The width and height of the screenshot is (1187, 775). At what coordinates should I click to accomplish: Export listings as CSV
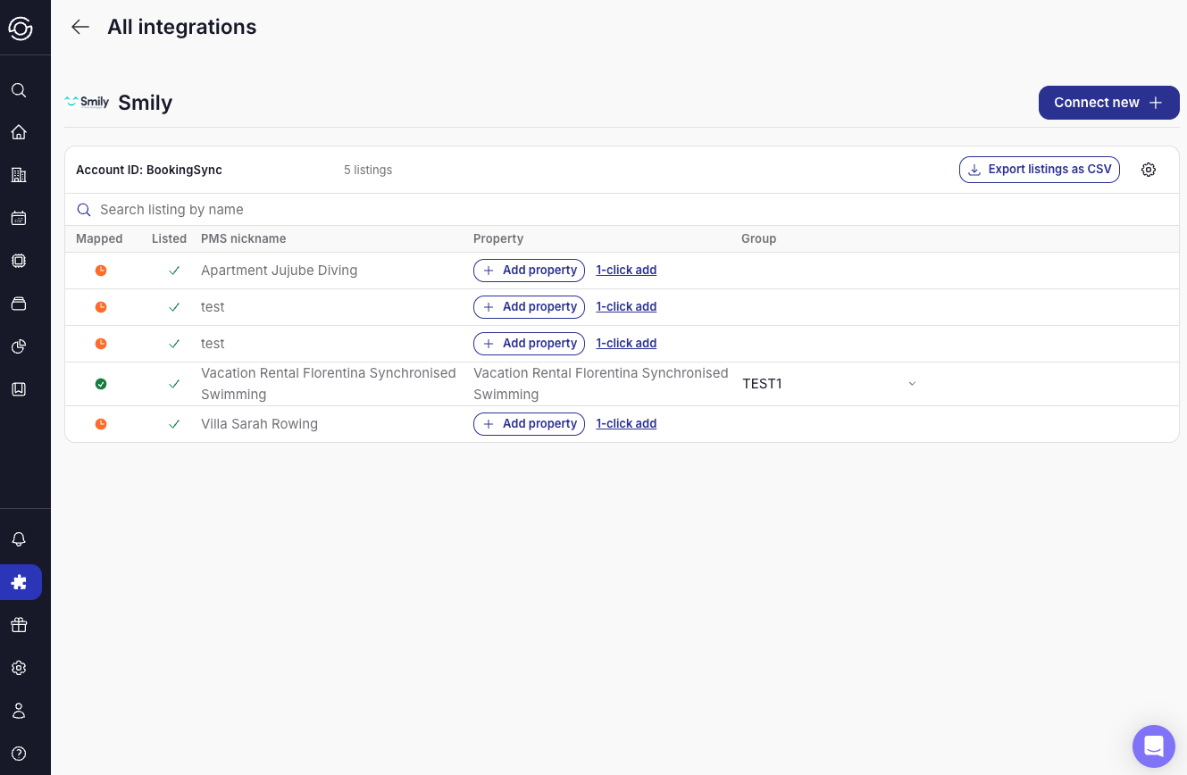(x=1039, y=170)
